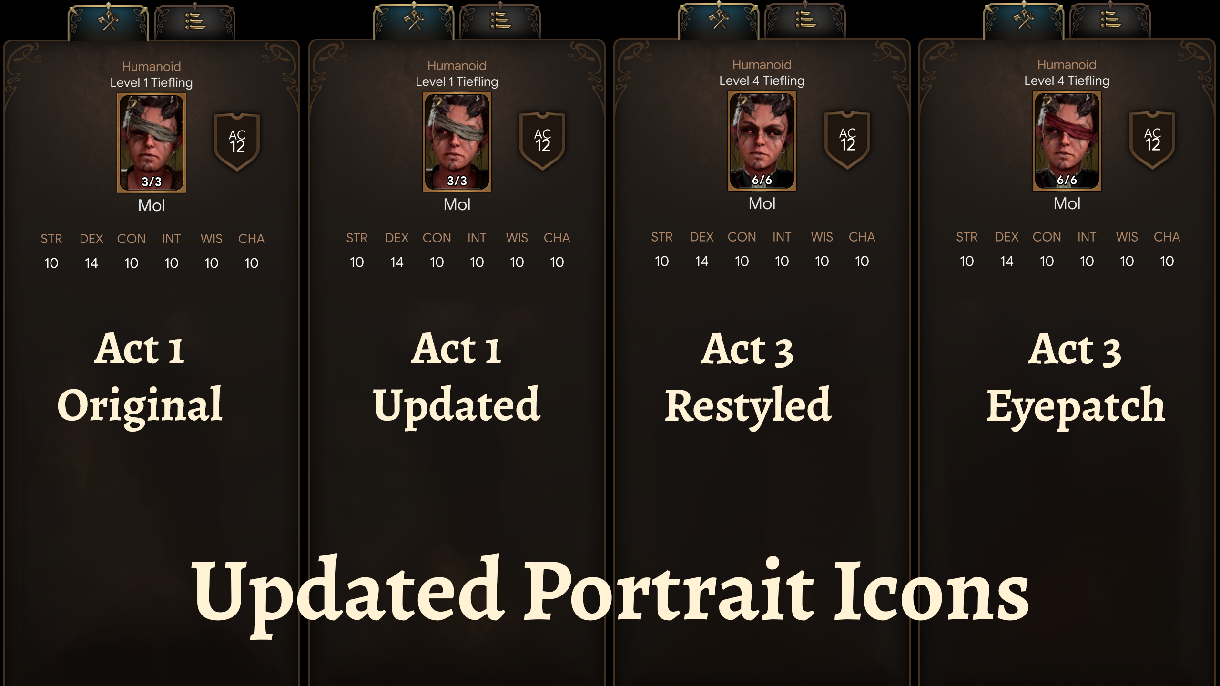Click AC shield icon in Act 3 Restyled panel
Image resolution: width=1220 pixels, height=686 pixels.
coord(847,140)
